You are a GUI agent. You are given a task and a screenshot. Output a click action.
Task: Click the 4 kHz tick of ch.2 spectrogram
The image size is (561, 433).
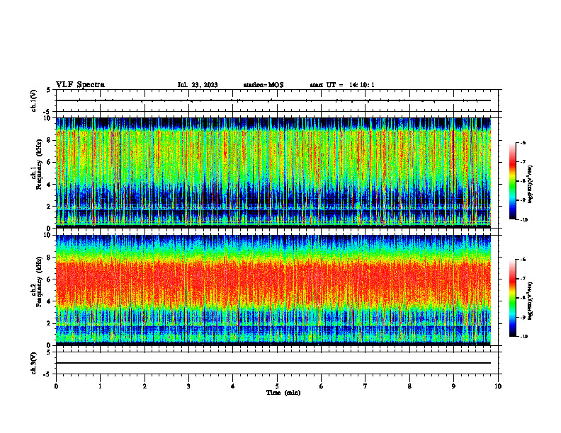[x=50, y=301]
